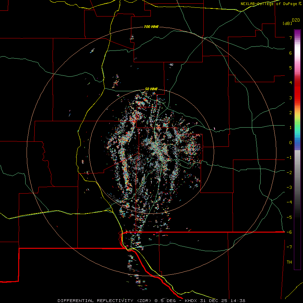Click the -1 value on the color scale
Viewport: 303px width, 303px height.
[289, 158]
